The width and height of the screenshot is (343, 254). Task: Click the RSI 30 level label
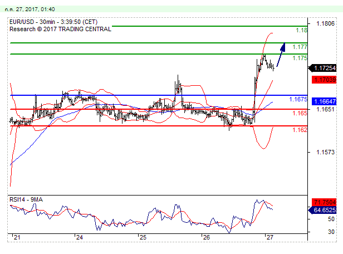pyautogui.click(x=331, y=232)
